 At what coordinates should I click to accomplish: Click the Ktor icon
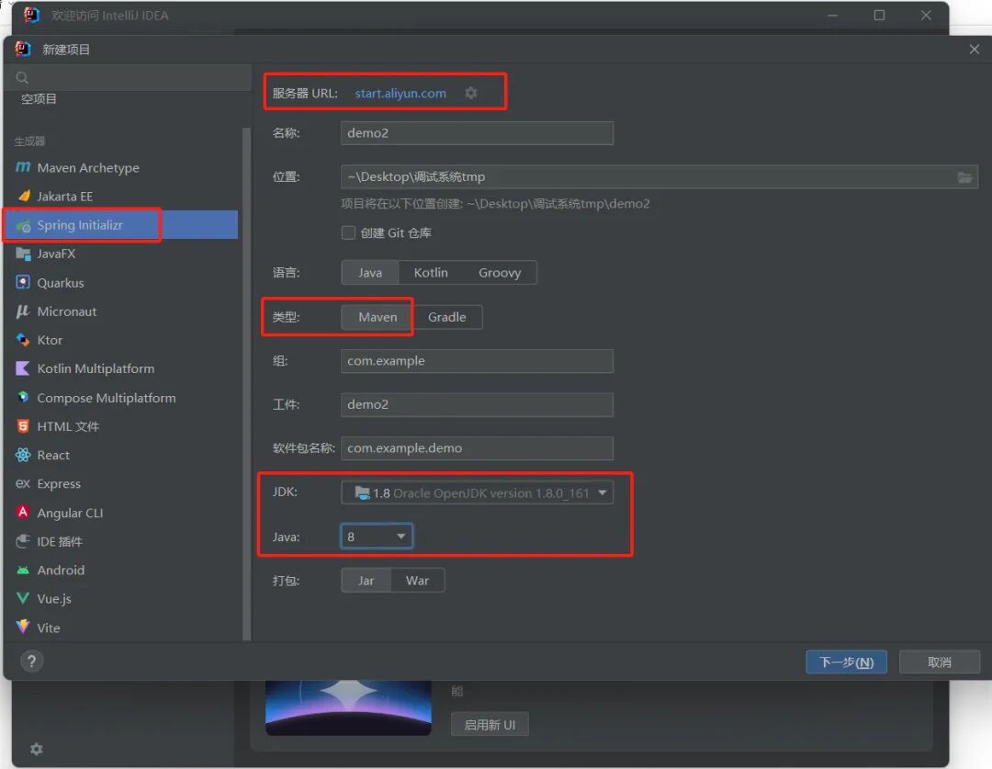coord(23,340)
